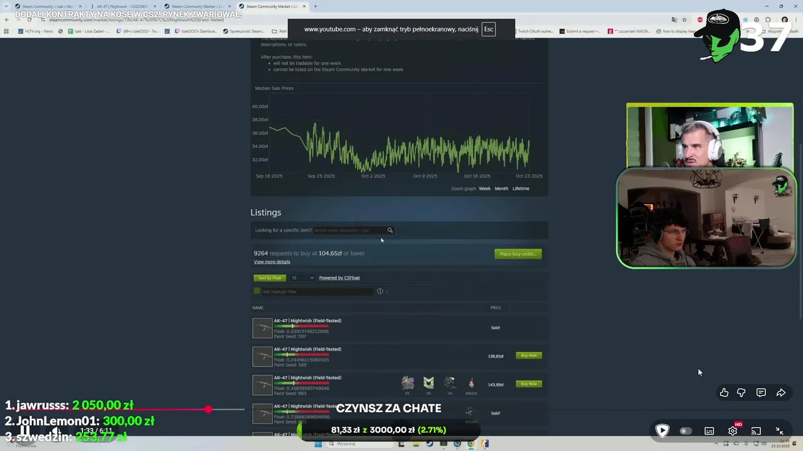Switch to the third Steam Community Market tab
Image resolution: width=803 pixels, height=451 pixels.
click(x=198, y=6)
